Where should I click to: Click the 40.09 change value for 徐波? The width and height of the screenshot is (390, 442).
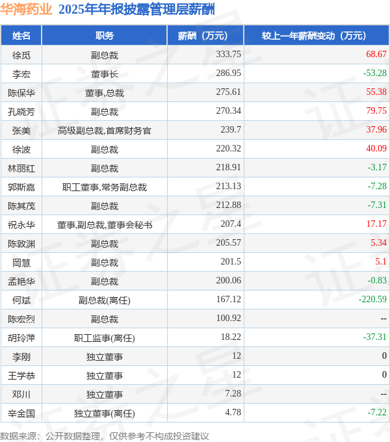(x=376, y=149)
